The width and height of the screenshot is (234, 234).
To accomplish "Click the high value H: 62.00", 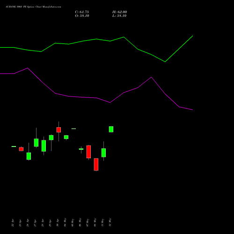I will [119, 12].
